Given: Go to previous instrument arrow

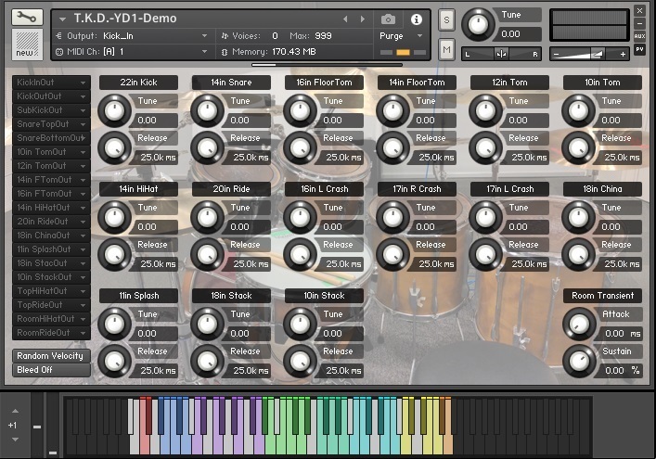Looking at the screenshot, I should click(345, 19).
